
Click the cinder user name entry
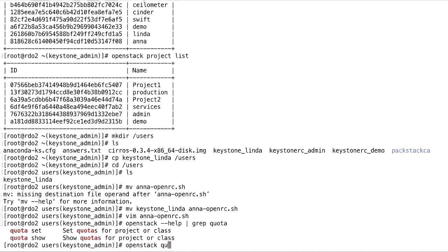[143, 12]
